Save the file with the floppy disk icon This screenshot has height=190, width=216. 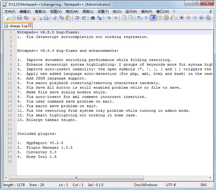(x=19, y=18)
